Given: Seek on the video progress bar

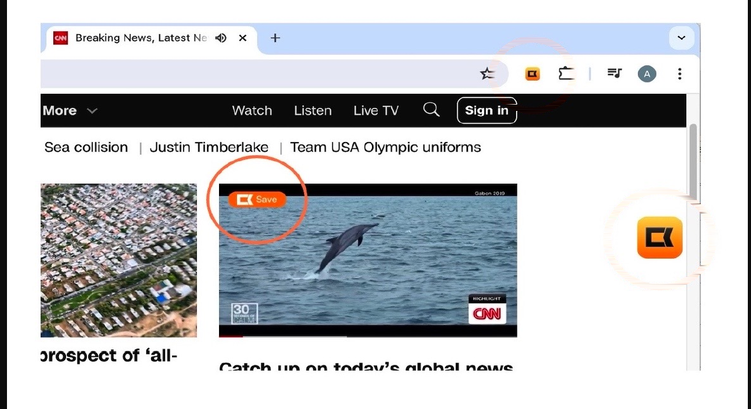Looking at the screenshot, I should point(368,336).
